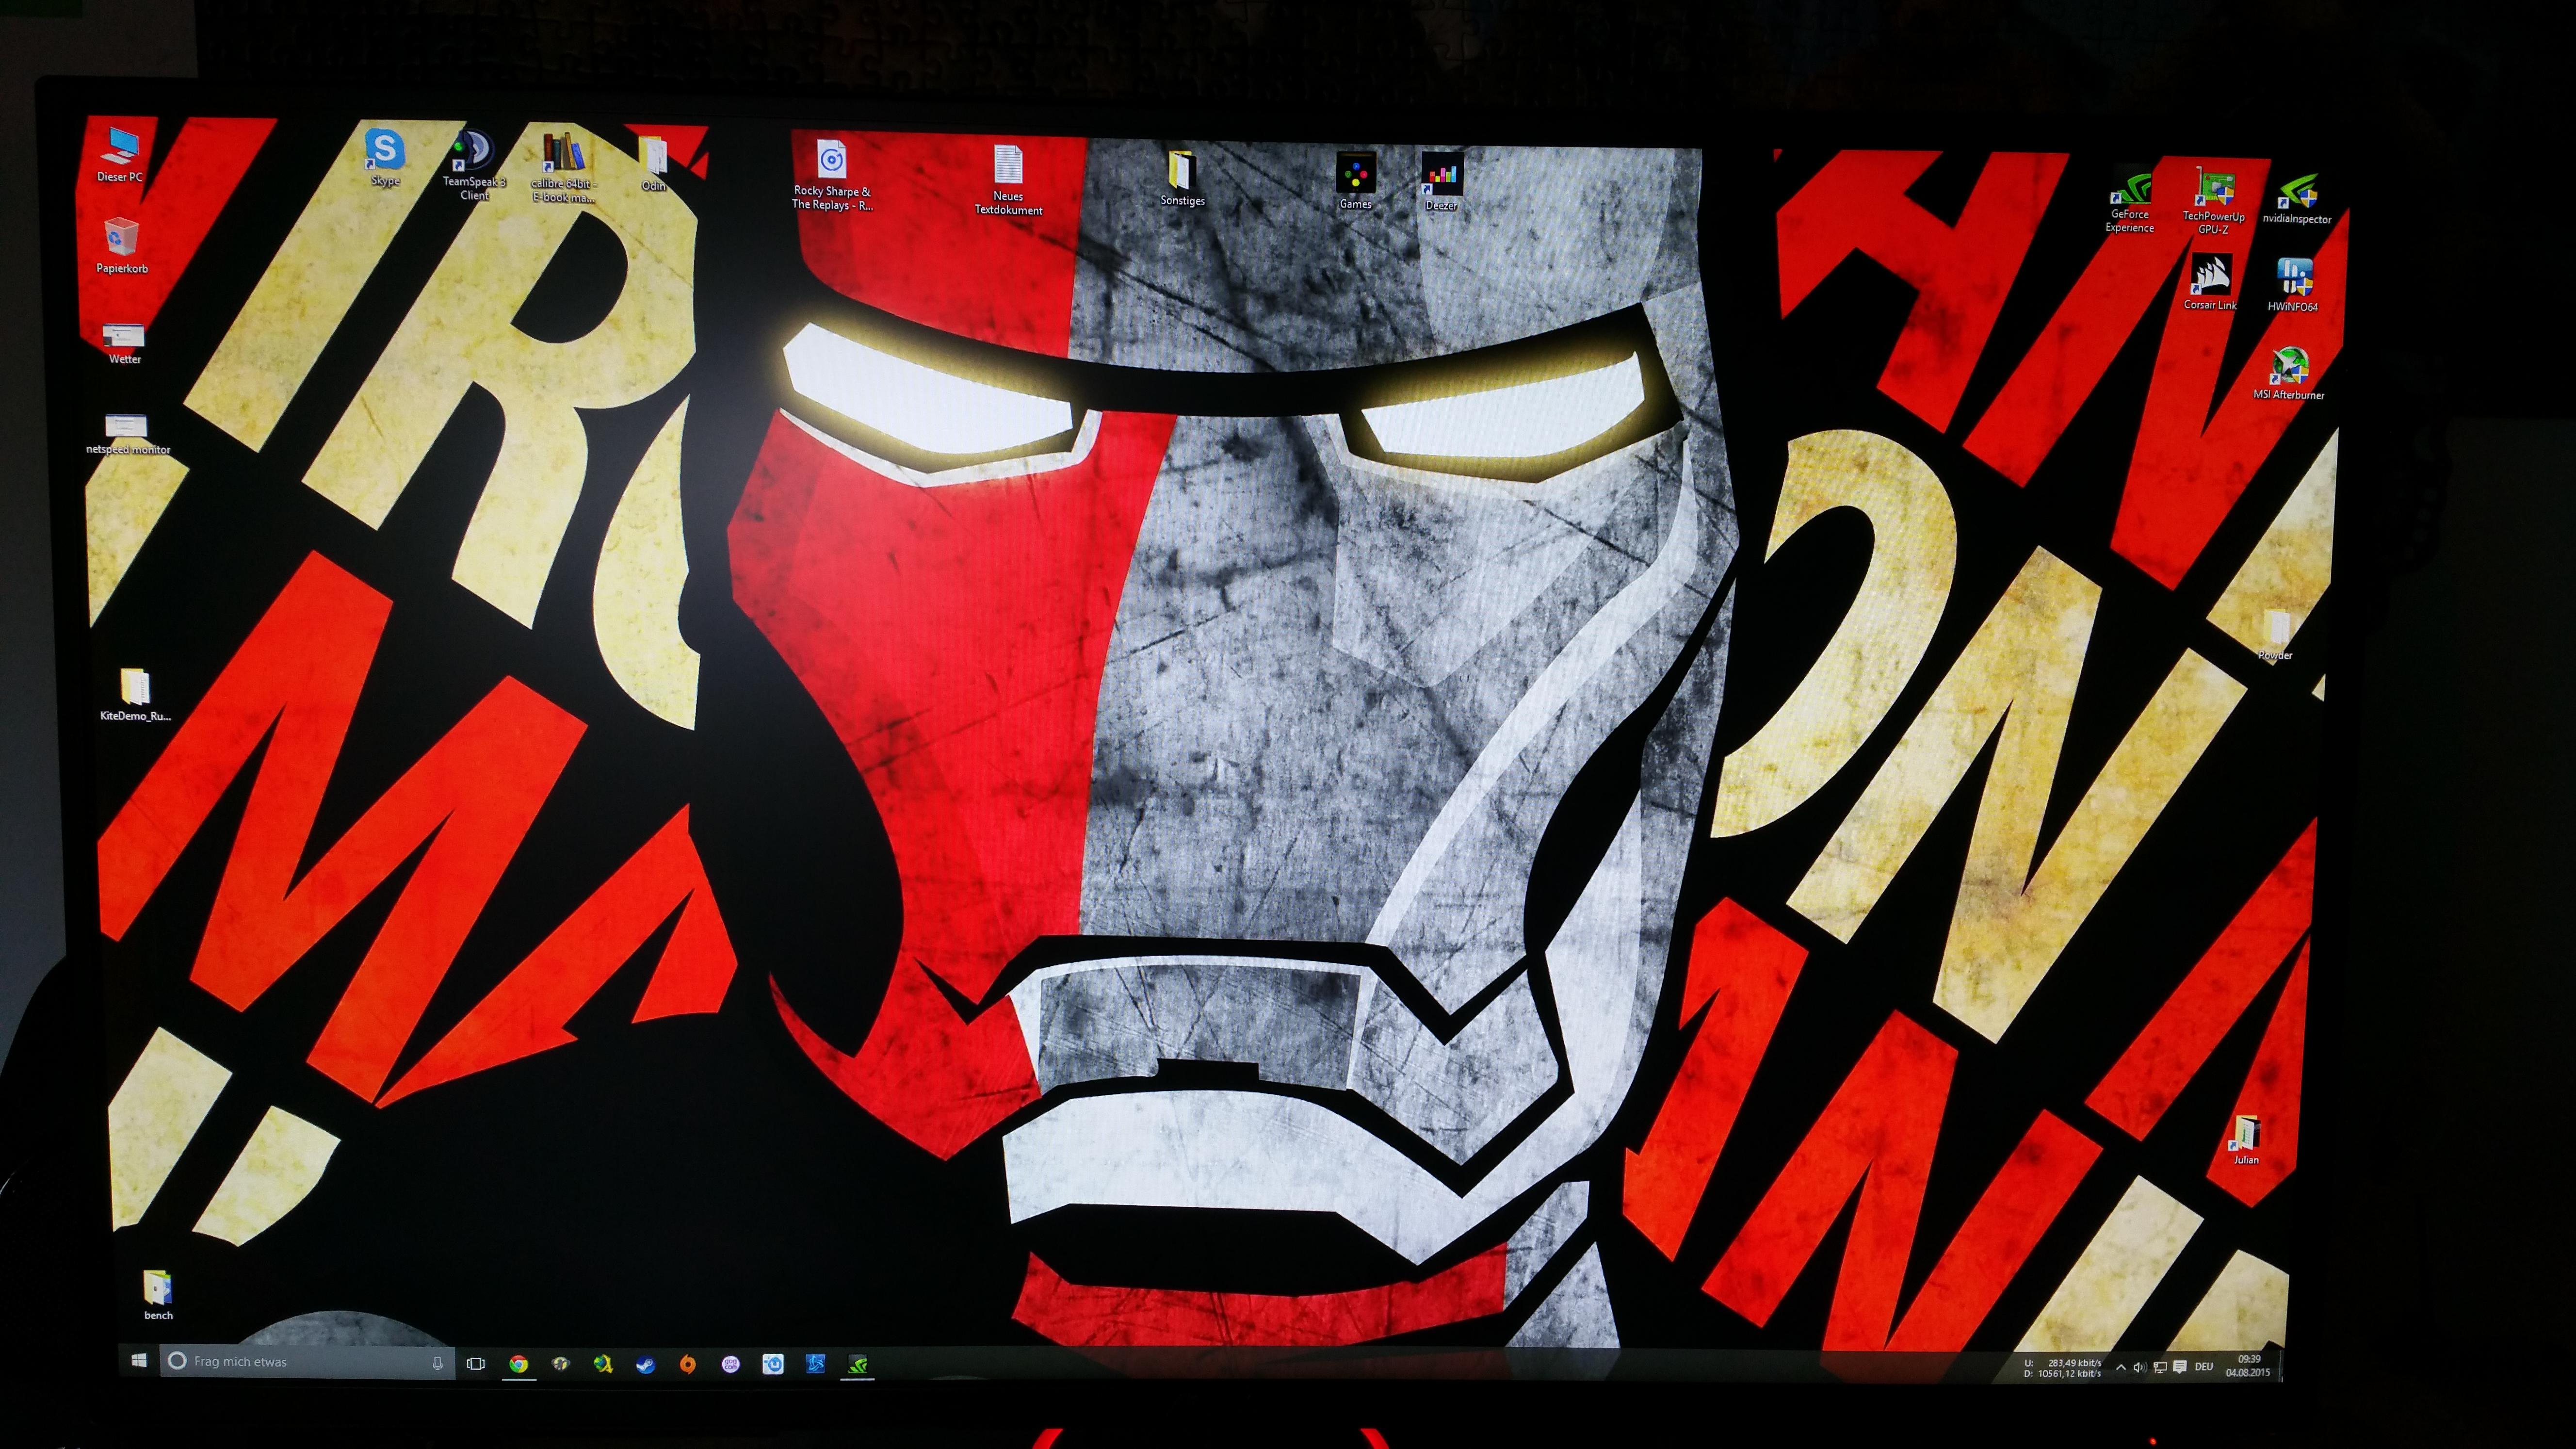Open Google Chrome in the taskbar
The image size is (2576, 1449).
[x=518, y=1364]
